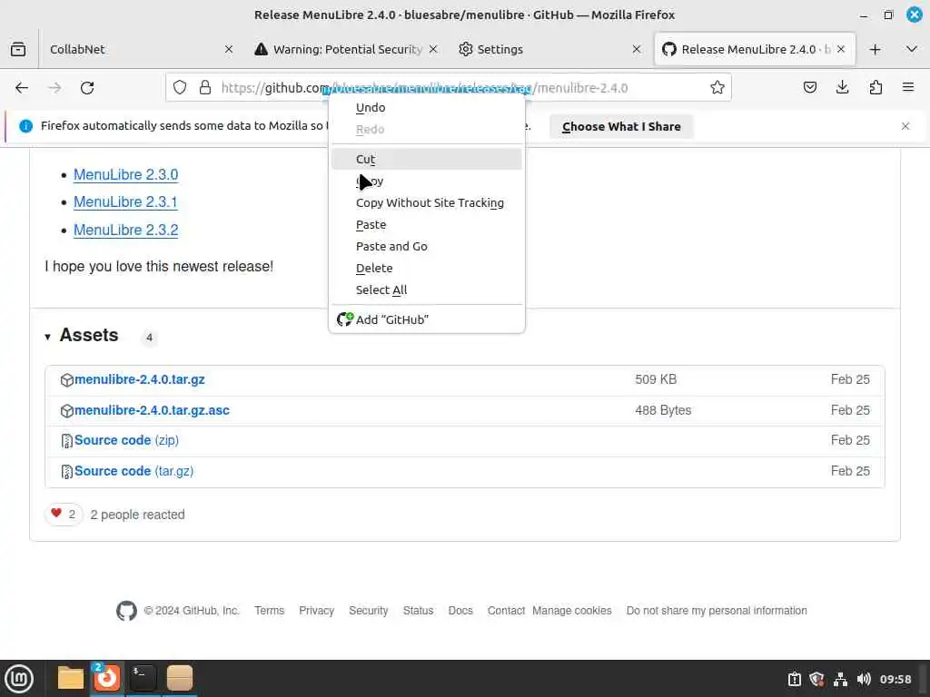The image size is (930, 697).
Task: Download Source code (zip)
Action: click(126, 440)
